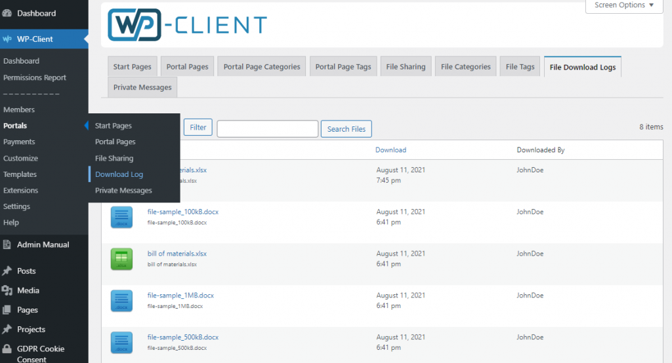
Task: Open file-sample_100kB.docx link
Action: 183,212
